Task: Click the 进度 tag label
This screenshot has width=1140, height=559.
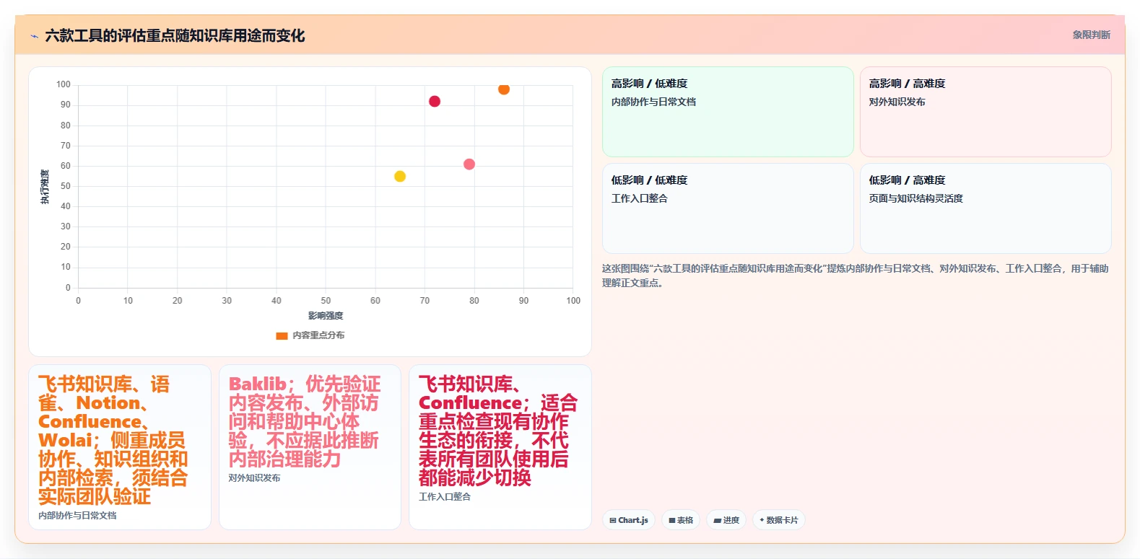Action: (731, 520)
